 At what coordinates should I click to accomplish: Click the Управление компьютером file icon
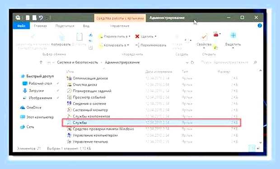69,135
